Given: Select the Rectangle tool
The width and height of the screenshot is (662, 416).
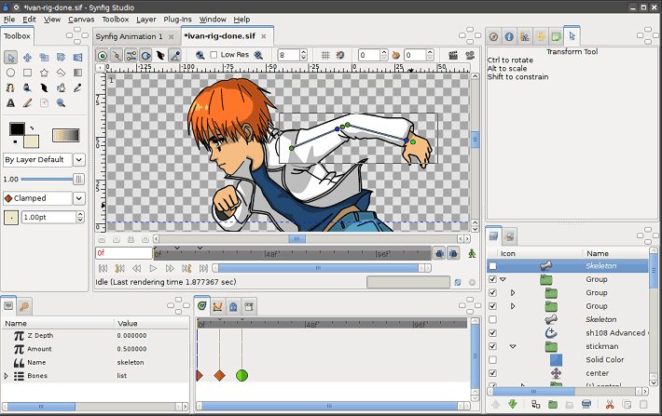Looking at the screenshot, I should [27, 72].
